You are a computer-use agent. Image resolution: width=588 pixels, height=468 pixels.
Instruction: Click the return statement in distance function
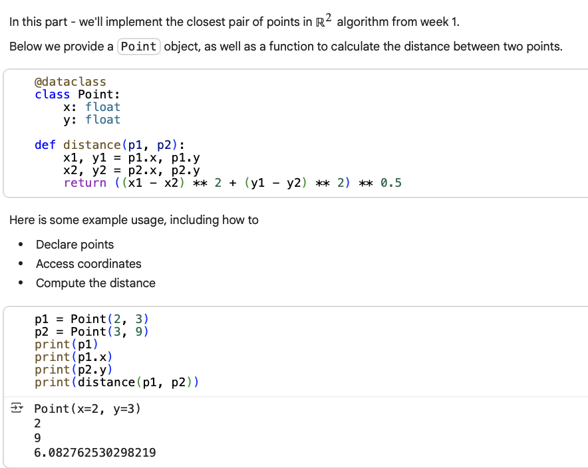[x=232, y=183]
